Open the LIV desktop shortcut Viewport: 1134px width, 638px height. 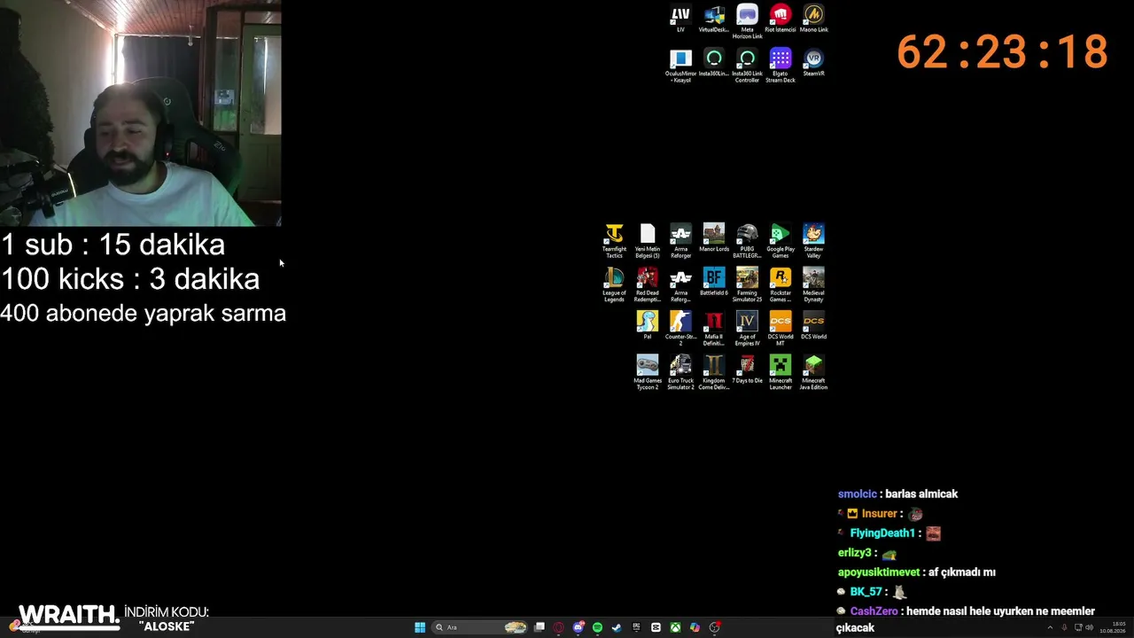(x=680, y=19)
